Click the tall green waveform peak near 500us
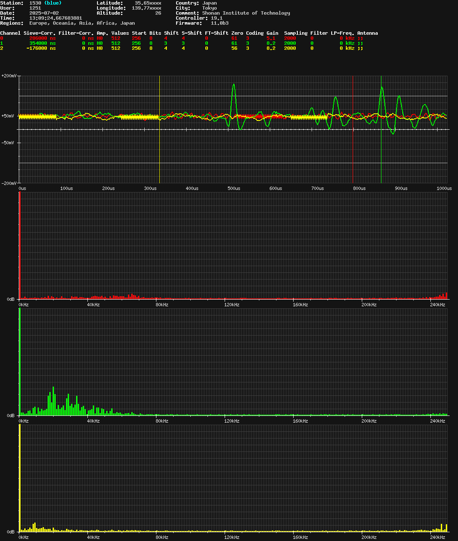 tap(234, 86)
